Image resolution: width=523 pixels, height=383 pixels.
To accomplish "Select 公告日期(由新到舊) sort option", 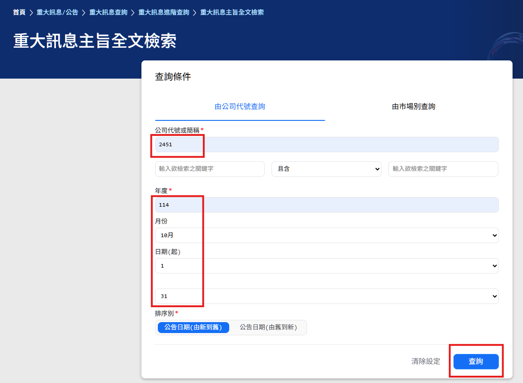I will (x=193, y=327).
